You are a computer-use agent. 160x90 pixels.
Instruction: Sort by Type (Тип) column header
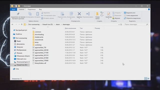(x=81, y=28)
